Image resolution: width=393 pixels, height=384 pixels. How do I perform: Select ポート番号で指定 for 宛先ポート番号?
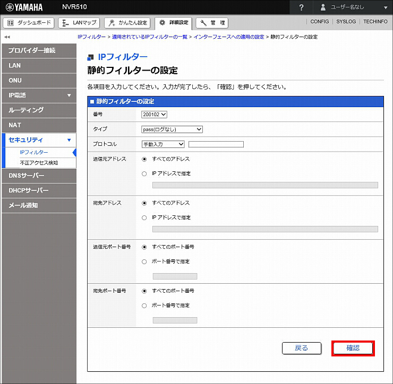coord(144,306)
